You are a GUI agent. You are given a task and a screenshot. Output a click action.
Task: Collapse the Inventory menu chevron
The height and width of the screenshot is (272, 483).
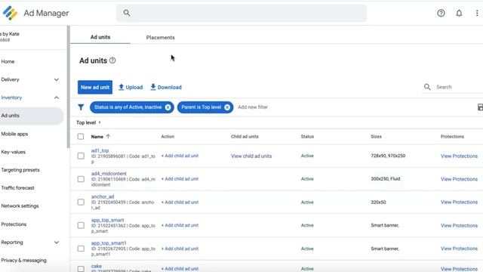(57, 97)
